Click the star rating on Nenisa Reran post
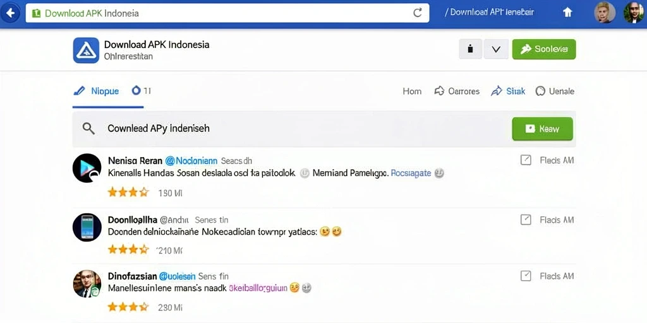The width and height of the screenshot is (647, 323). point(128,192)
